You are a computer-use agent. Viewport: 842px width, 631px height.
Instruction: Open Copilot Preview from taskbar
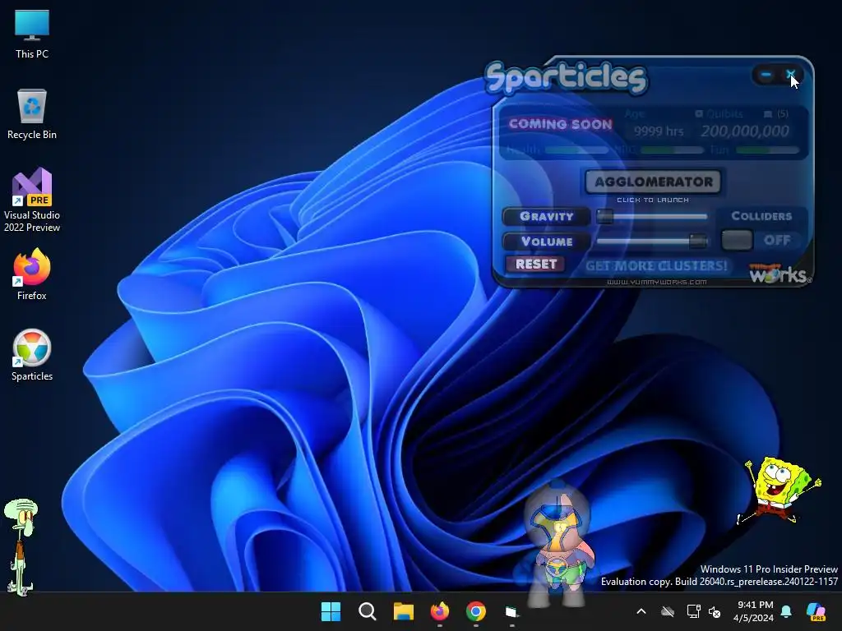coord(817,611)
